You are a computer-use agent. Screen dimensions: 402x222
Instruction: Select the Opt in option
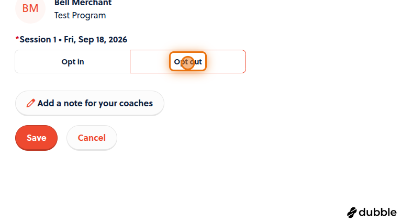coord(73,62)
